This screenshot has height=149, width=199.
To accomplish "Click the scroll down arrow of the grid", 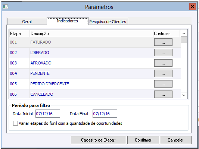I will coord(184,95).
